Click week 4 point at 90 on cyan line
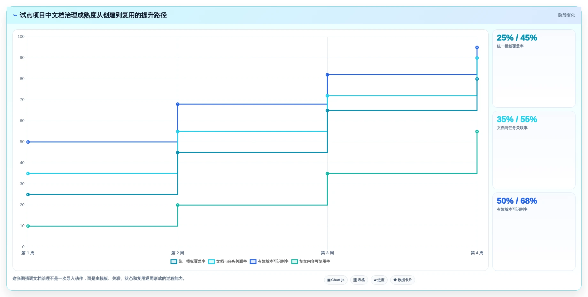The height and width of the screenshot is (297, 588). [477, 58]
